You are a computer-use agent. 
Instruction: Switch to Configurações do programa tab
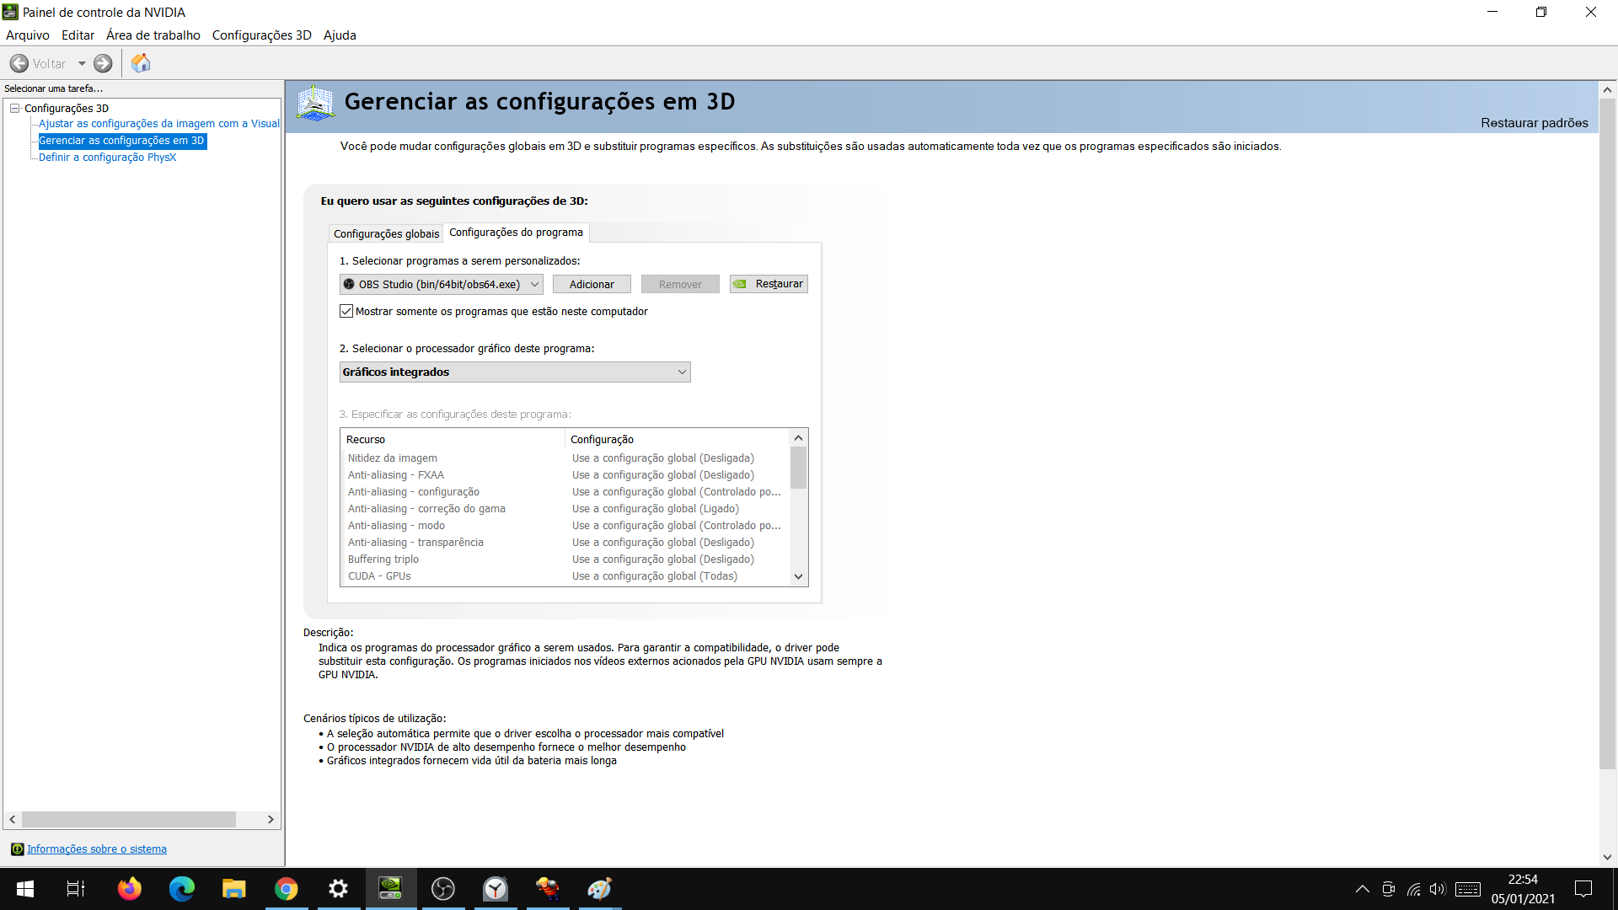click(x=516, y=232)
